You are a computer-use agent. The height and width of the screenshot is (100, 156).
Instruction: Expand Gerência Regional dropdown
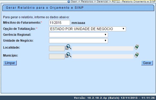79,35
